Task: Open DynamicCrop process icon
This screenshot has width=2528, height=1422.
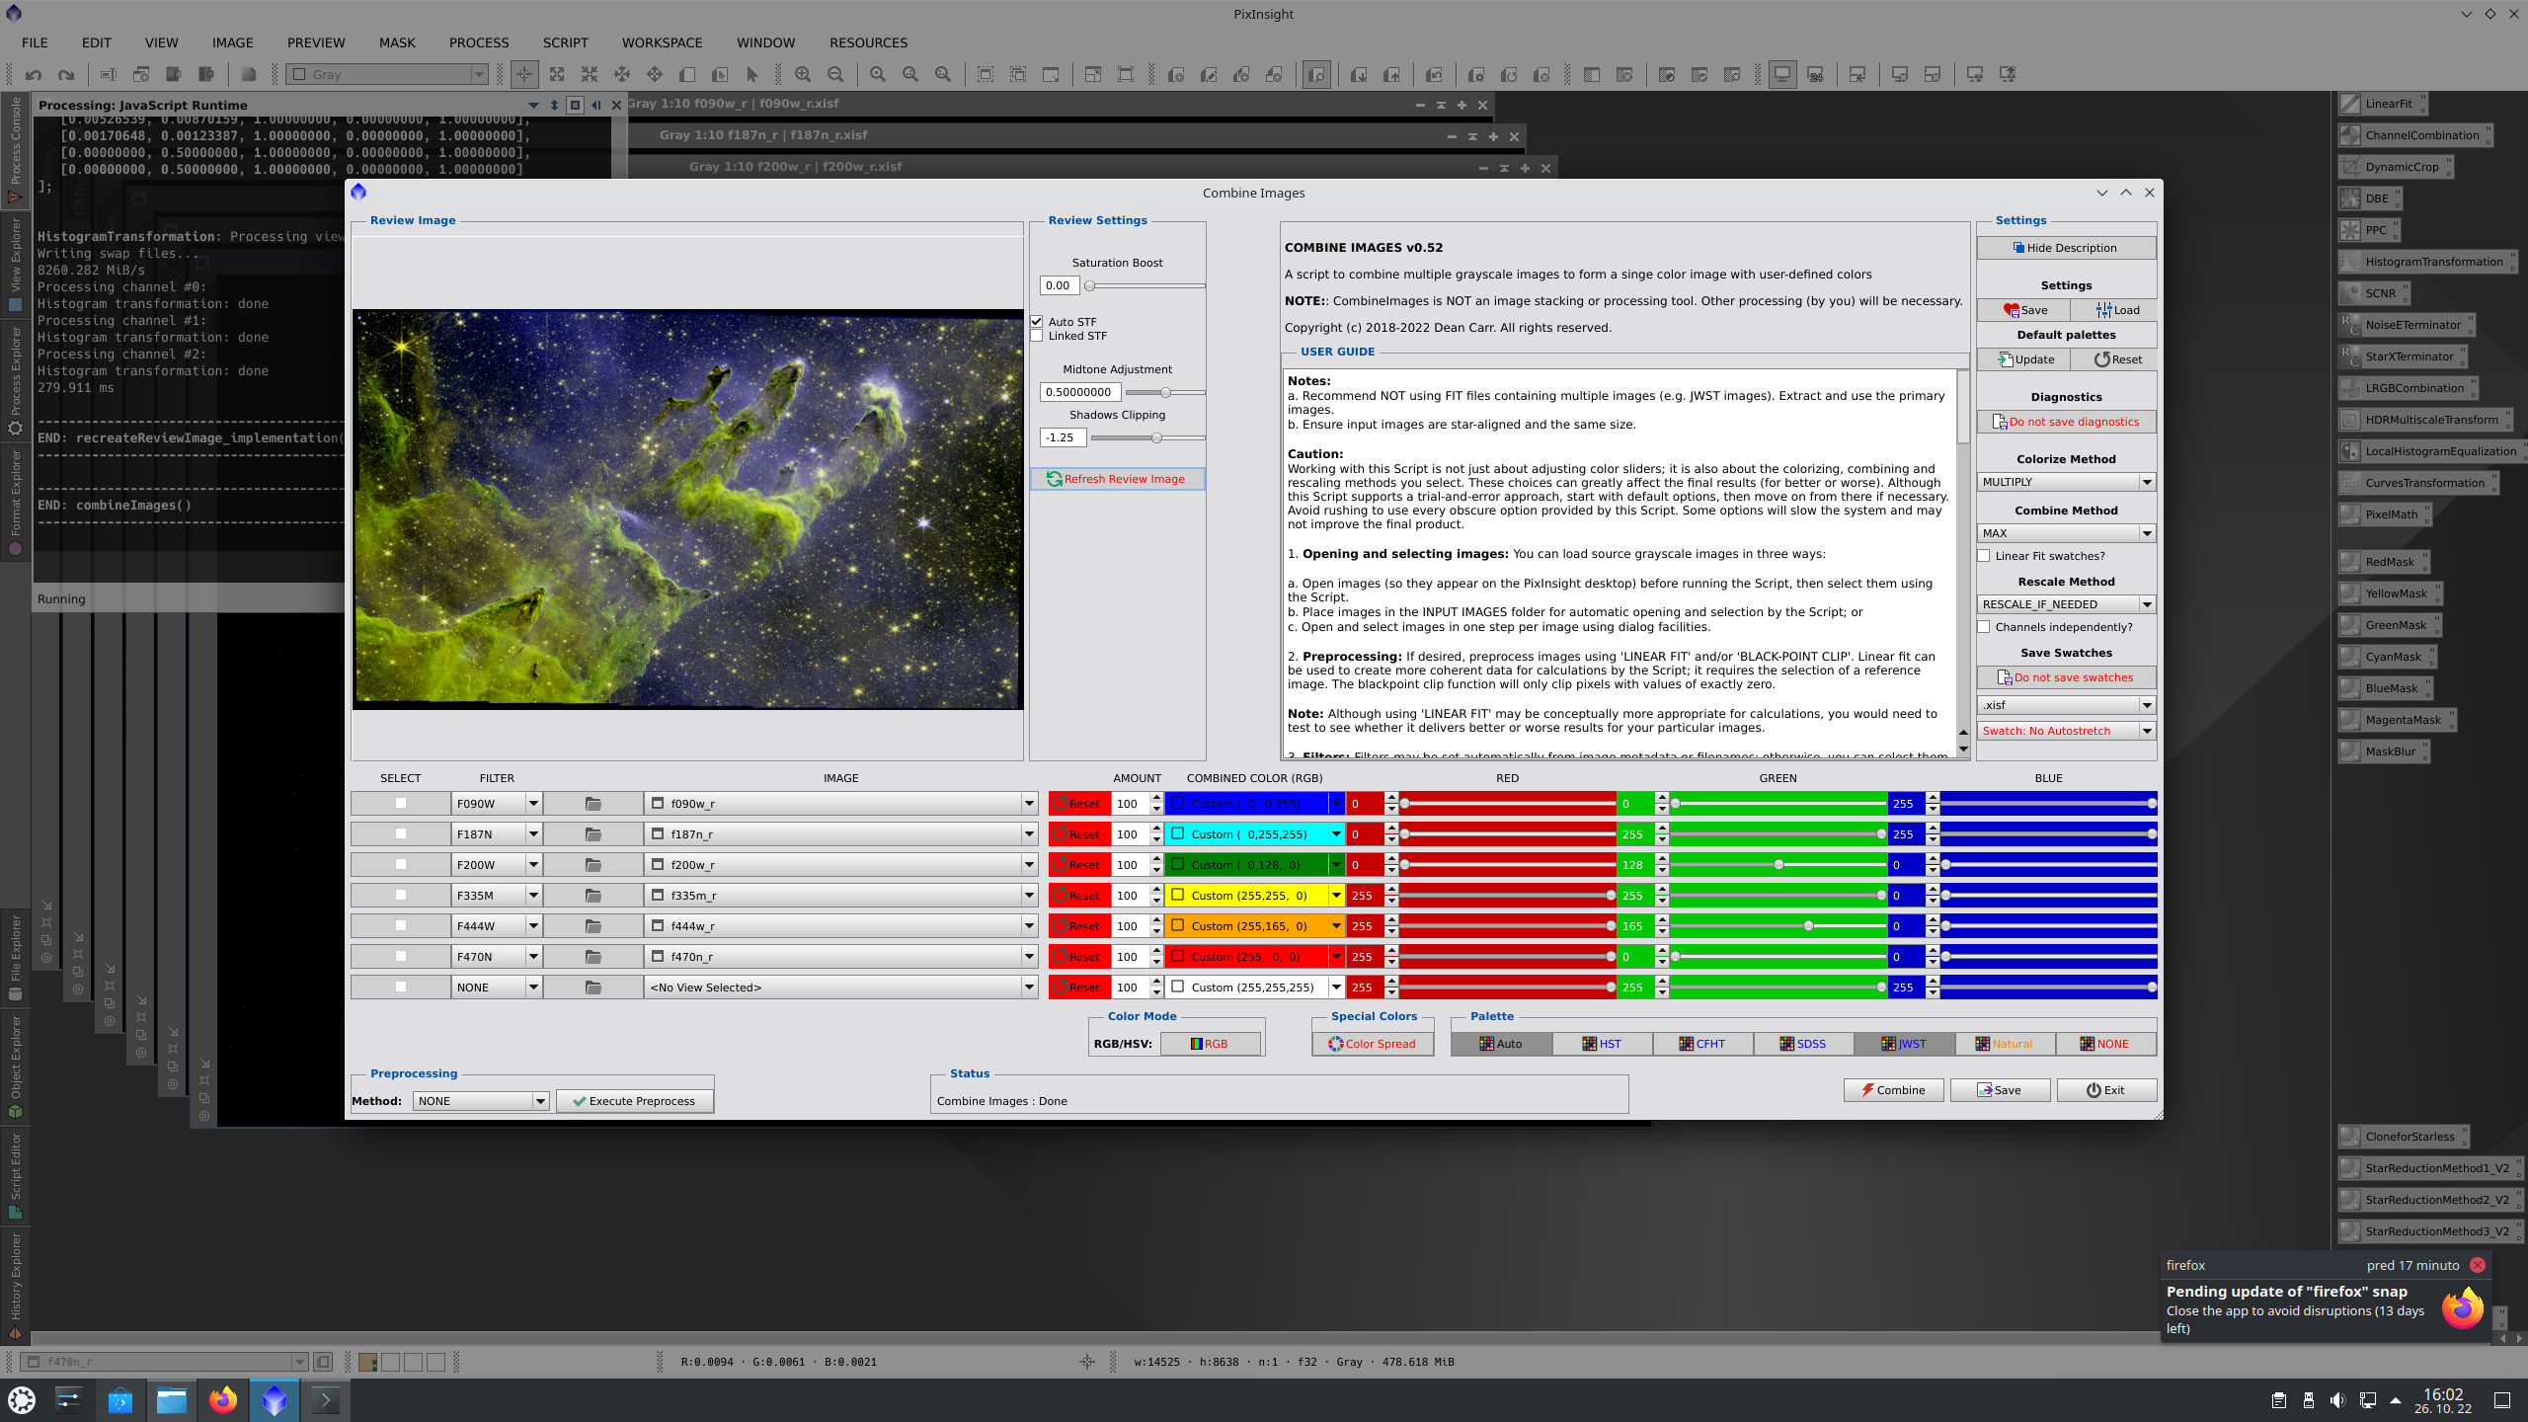Action: pyautogui.click(x=2395, y=167)
